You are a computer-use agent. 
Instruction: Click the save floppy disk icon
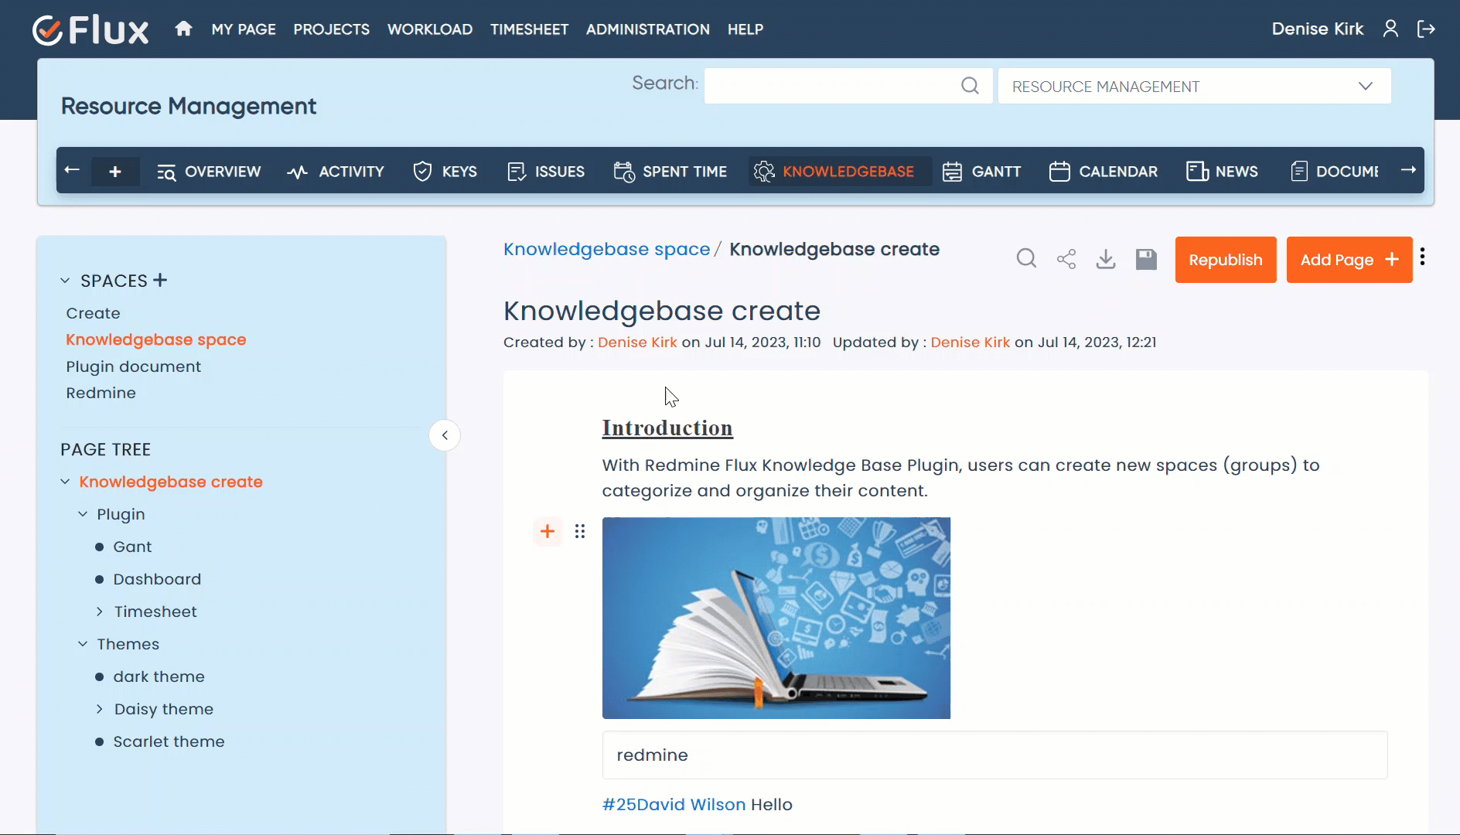[x=1146, y=259]
